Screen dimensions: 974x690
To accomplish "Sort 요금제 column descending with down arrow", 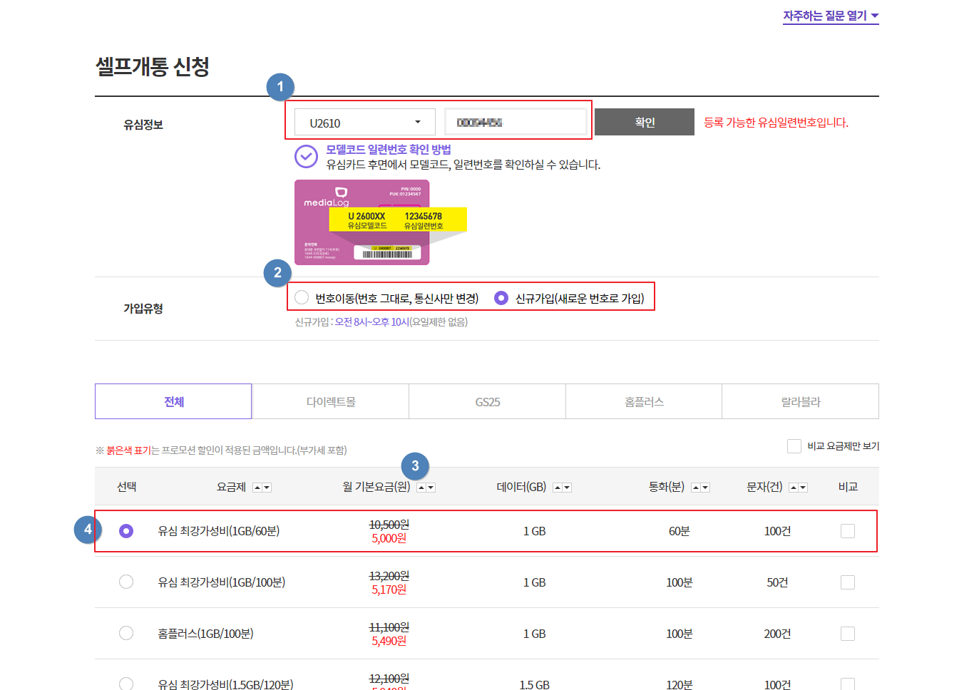I will coord(267,488).
